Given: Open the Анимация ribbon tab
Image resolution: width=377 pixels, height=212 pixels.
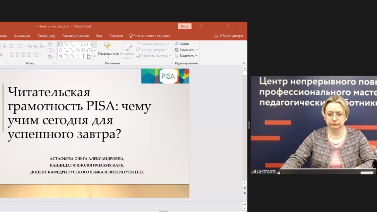Looking at the screenshot, I should [22, 36].
